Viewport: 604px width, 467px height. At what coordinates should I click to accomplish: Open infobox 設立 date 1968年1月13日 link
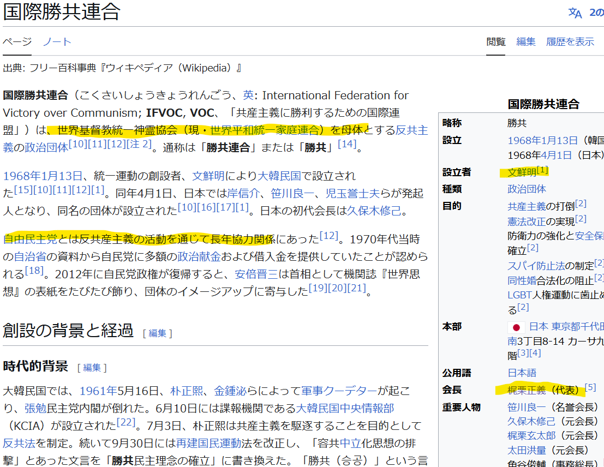[x=542, y=140]
